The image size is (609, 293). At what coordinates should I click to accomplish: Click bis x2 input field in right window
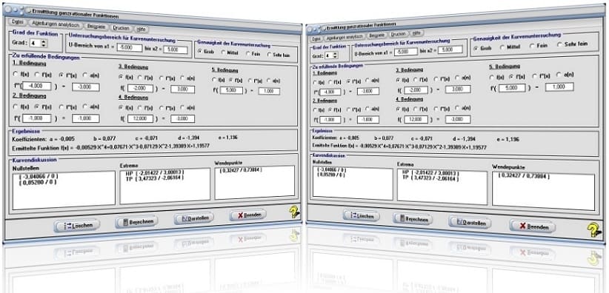pyautogui.click(x=450, y=50)
